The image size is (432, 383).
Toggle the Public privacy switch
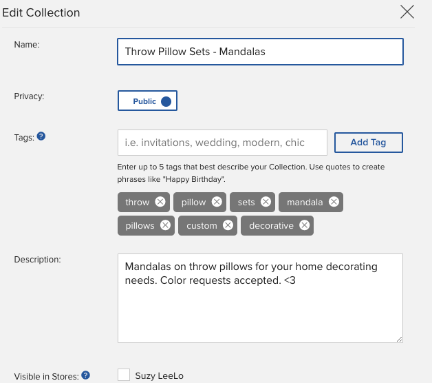[x=148, y=101]
